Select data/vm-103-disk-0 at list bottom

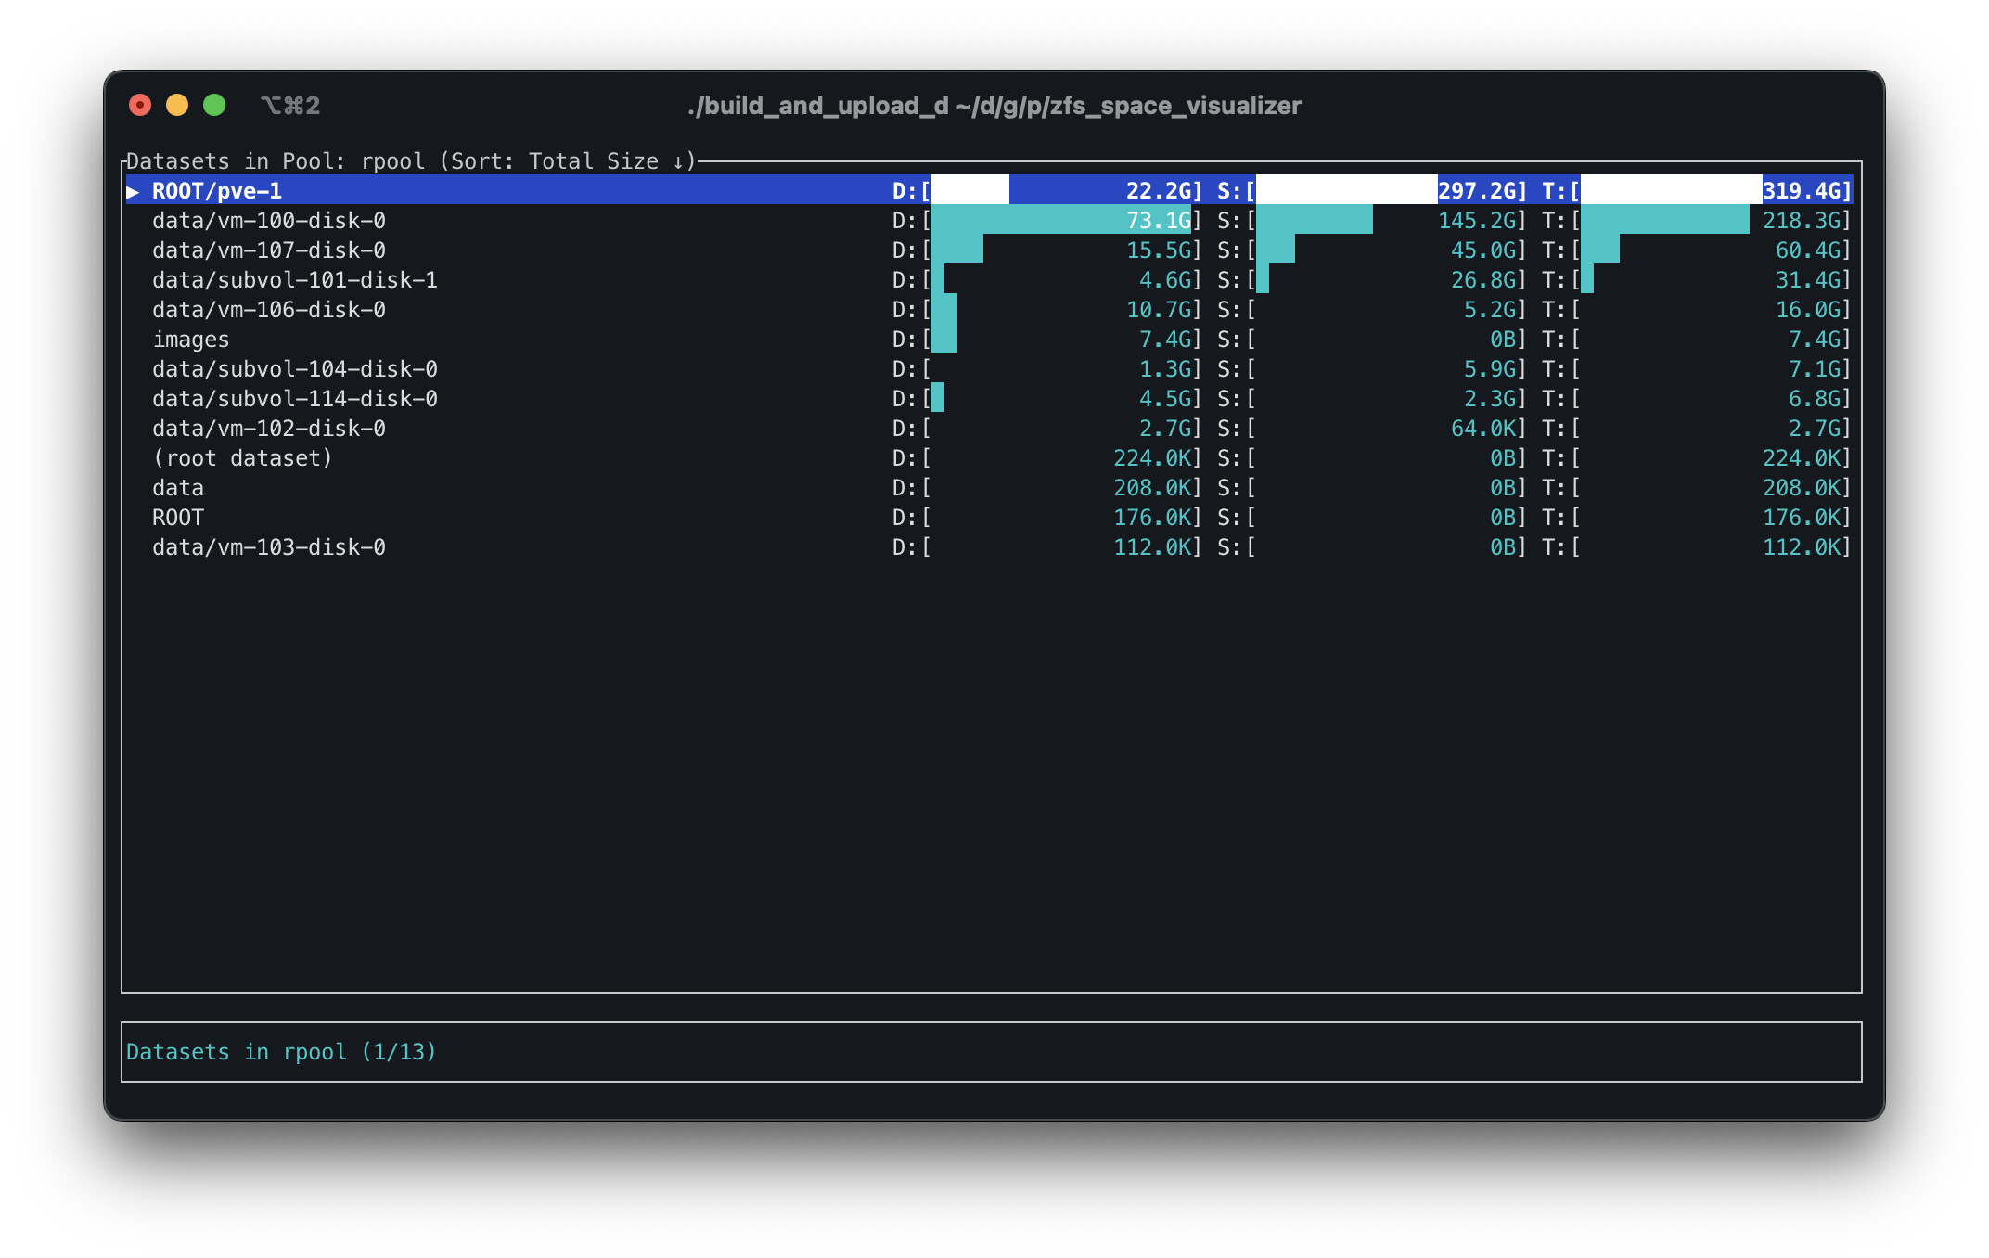(269, 547)
